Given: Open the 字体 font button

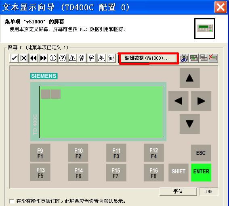Looking at the screenshot, I should point(178,191).
